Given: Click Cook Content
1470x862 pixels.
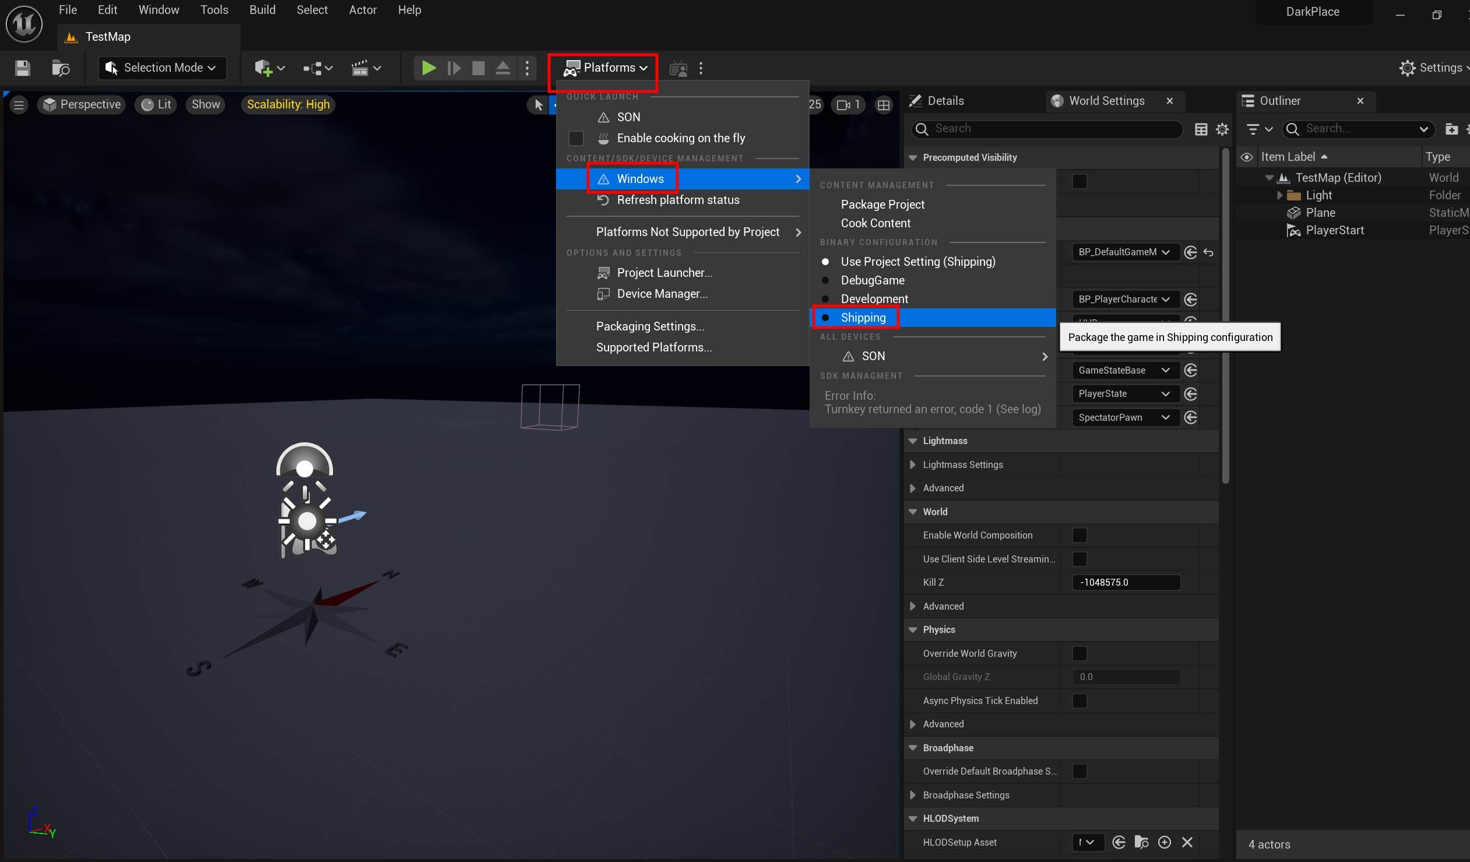Looking at the screenshot, I should [933, 223].
